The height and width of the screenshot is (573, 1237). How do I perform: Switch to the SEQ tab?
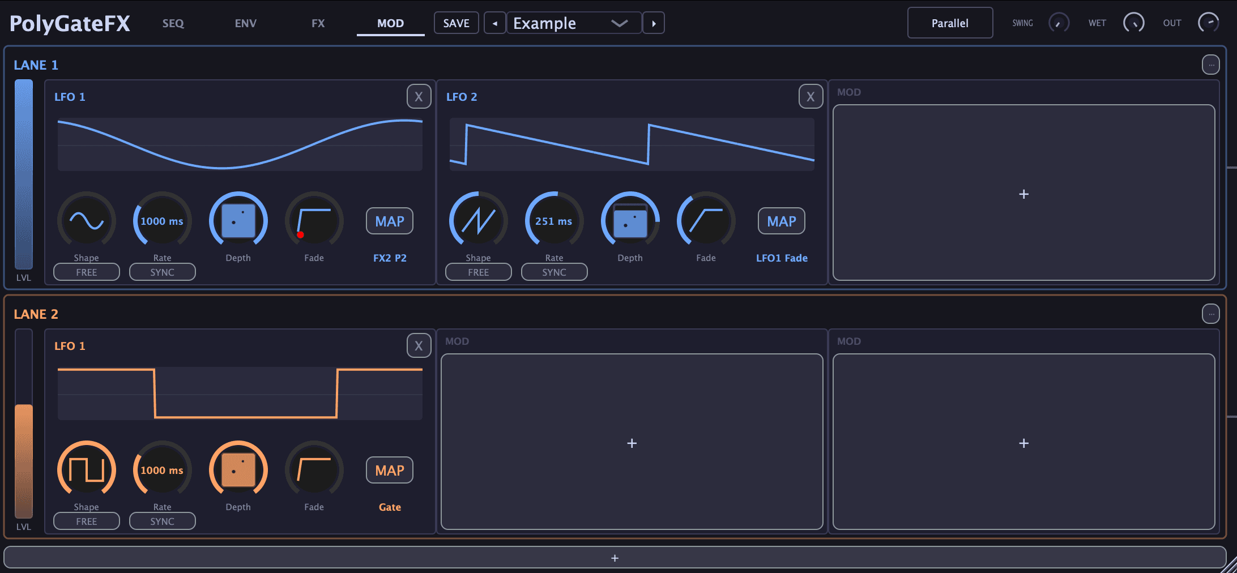[x=173, y=23]
